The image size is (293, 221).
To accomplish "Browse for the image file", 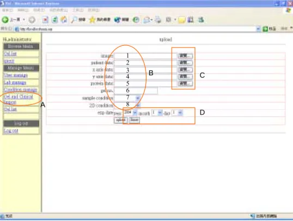I will point(185,56).
